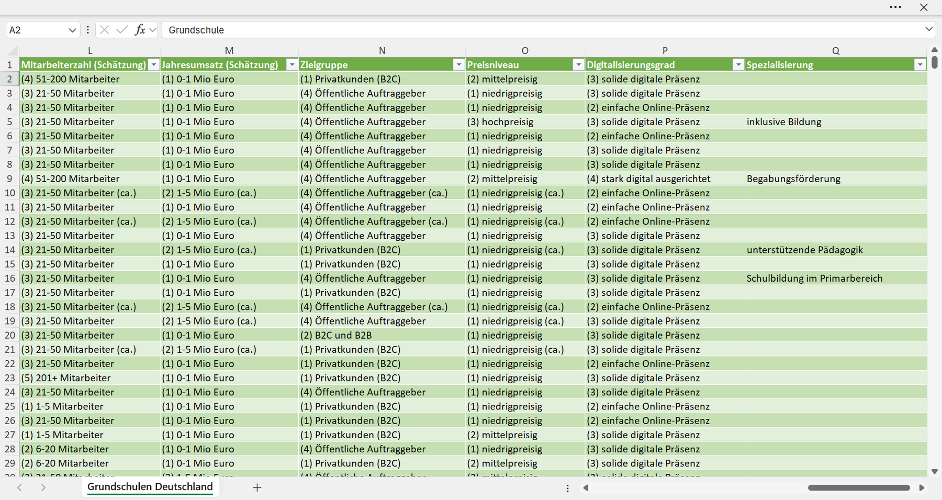Open the three-dot more options menu
Image resolution: width=942 pixels, height=500 pixels.
coord(895,7)
